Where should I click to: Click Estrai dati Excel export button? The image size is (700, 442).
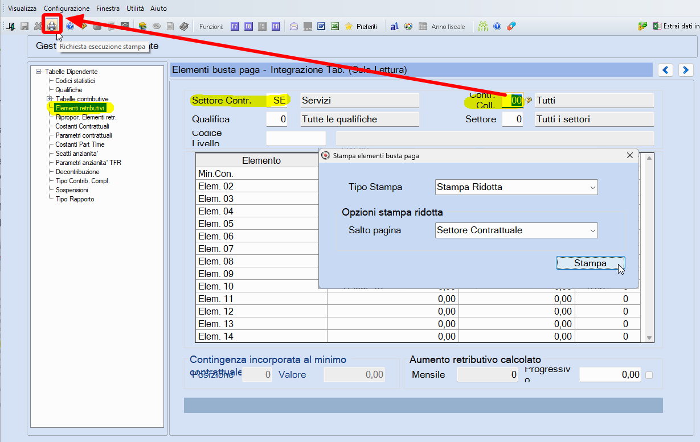click(676, 26)
